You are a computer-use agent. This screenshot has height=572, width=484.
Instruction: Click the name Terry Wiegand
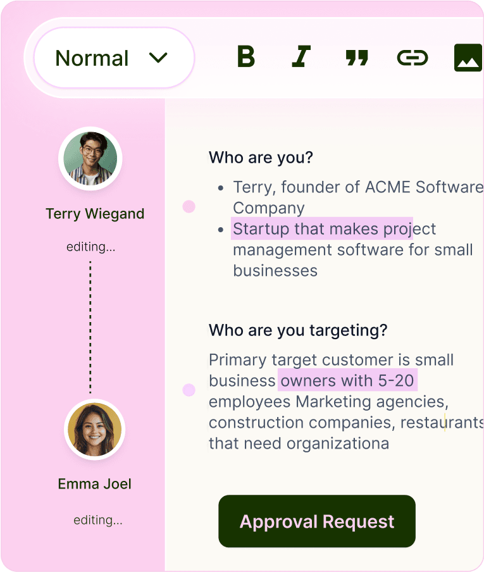[95, 214]
